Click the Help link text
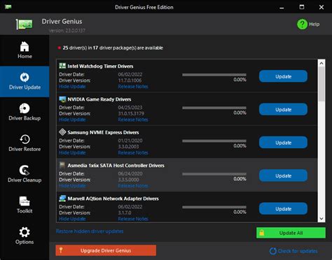 (314, 24)
